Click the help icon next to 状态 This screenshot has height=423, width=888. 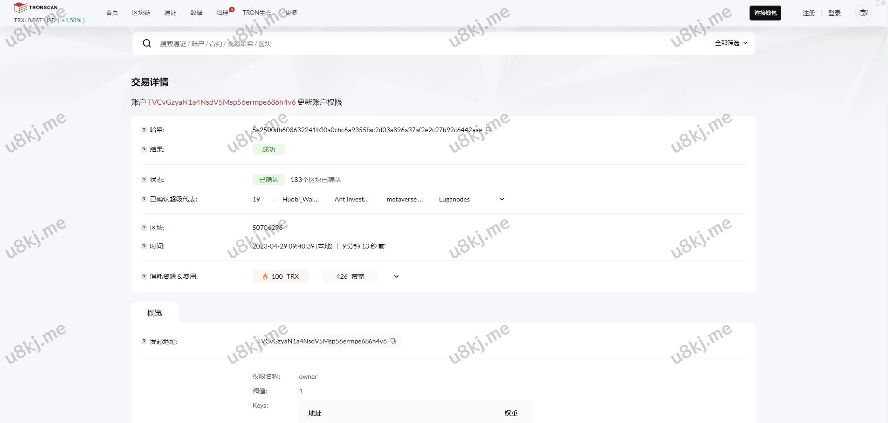[x=143, y=180]
